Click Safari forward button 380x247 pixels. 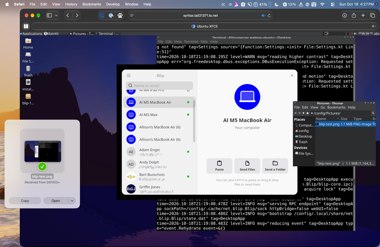tap(77, 16)
